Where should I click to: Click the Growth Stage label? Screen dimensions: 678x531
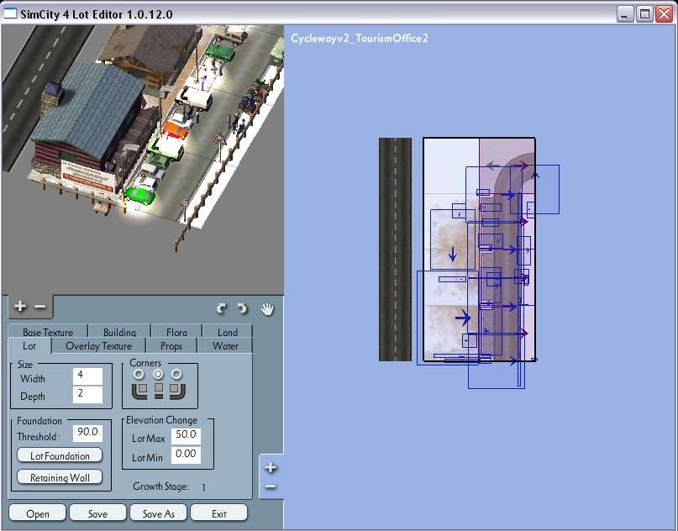tap(160, 486)
